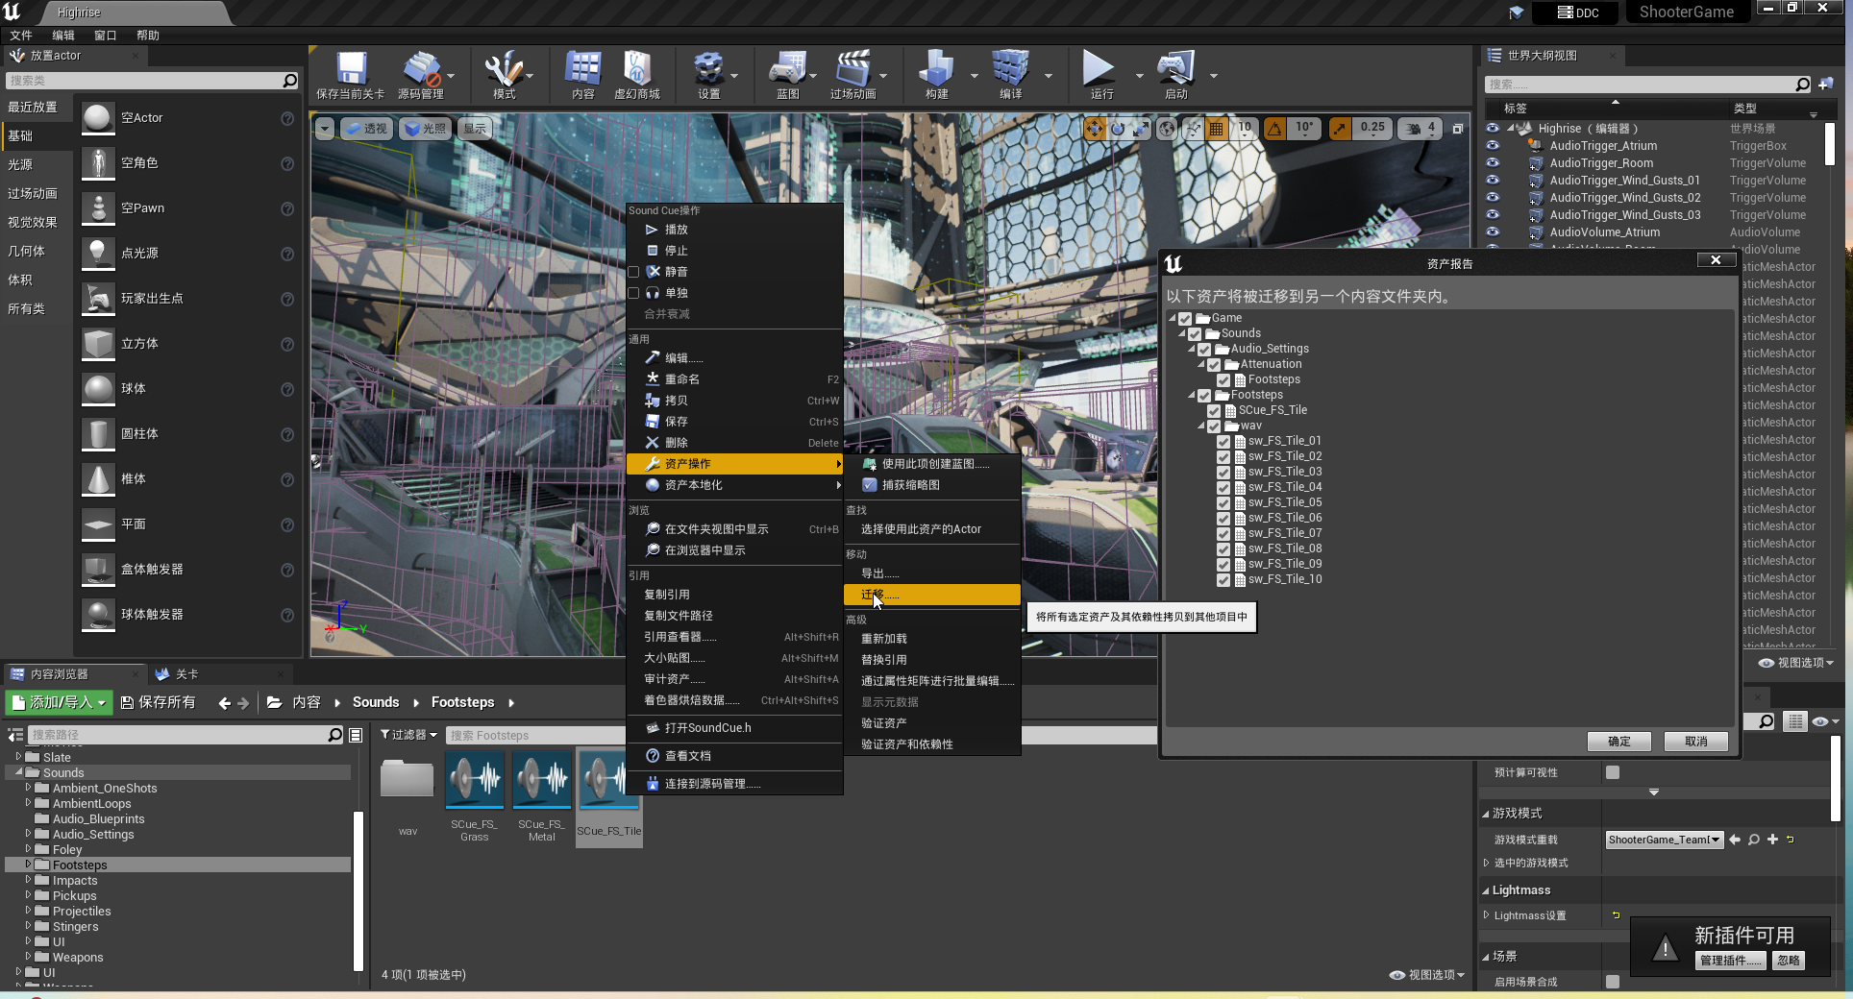Open Source Control toolbar icon
This screenshot has width=1853, height=999.
tap(420, 69)
